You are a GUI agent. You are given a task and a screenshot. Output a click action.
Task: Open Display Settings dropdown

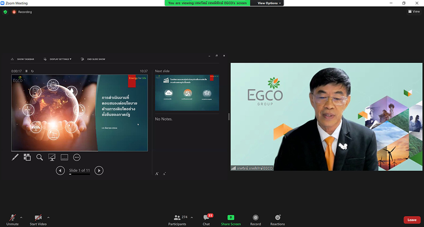point(58,59)
